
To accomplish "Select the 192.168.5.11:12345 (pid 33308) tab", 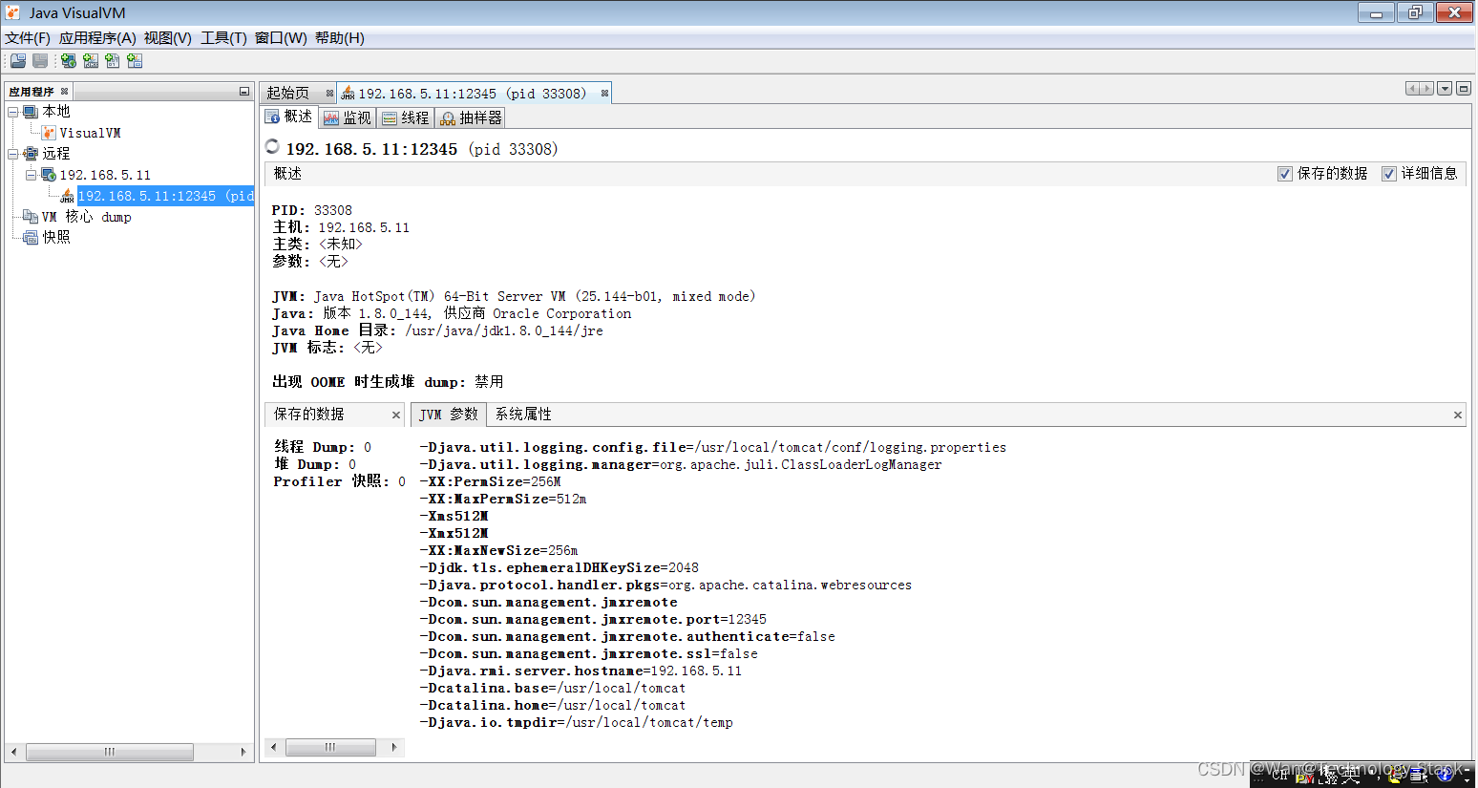I will (x=472, y=94).
